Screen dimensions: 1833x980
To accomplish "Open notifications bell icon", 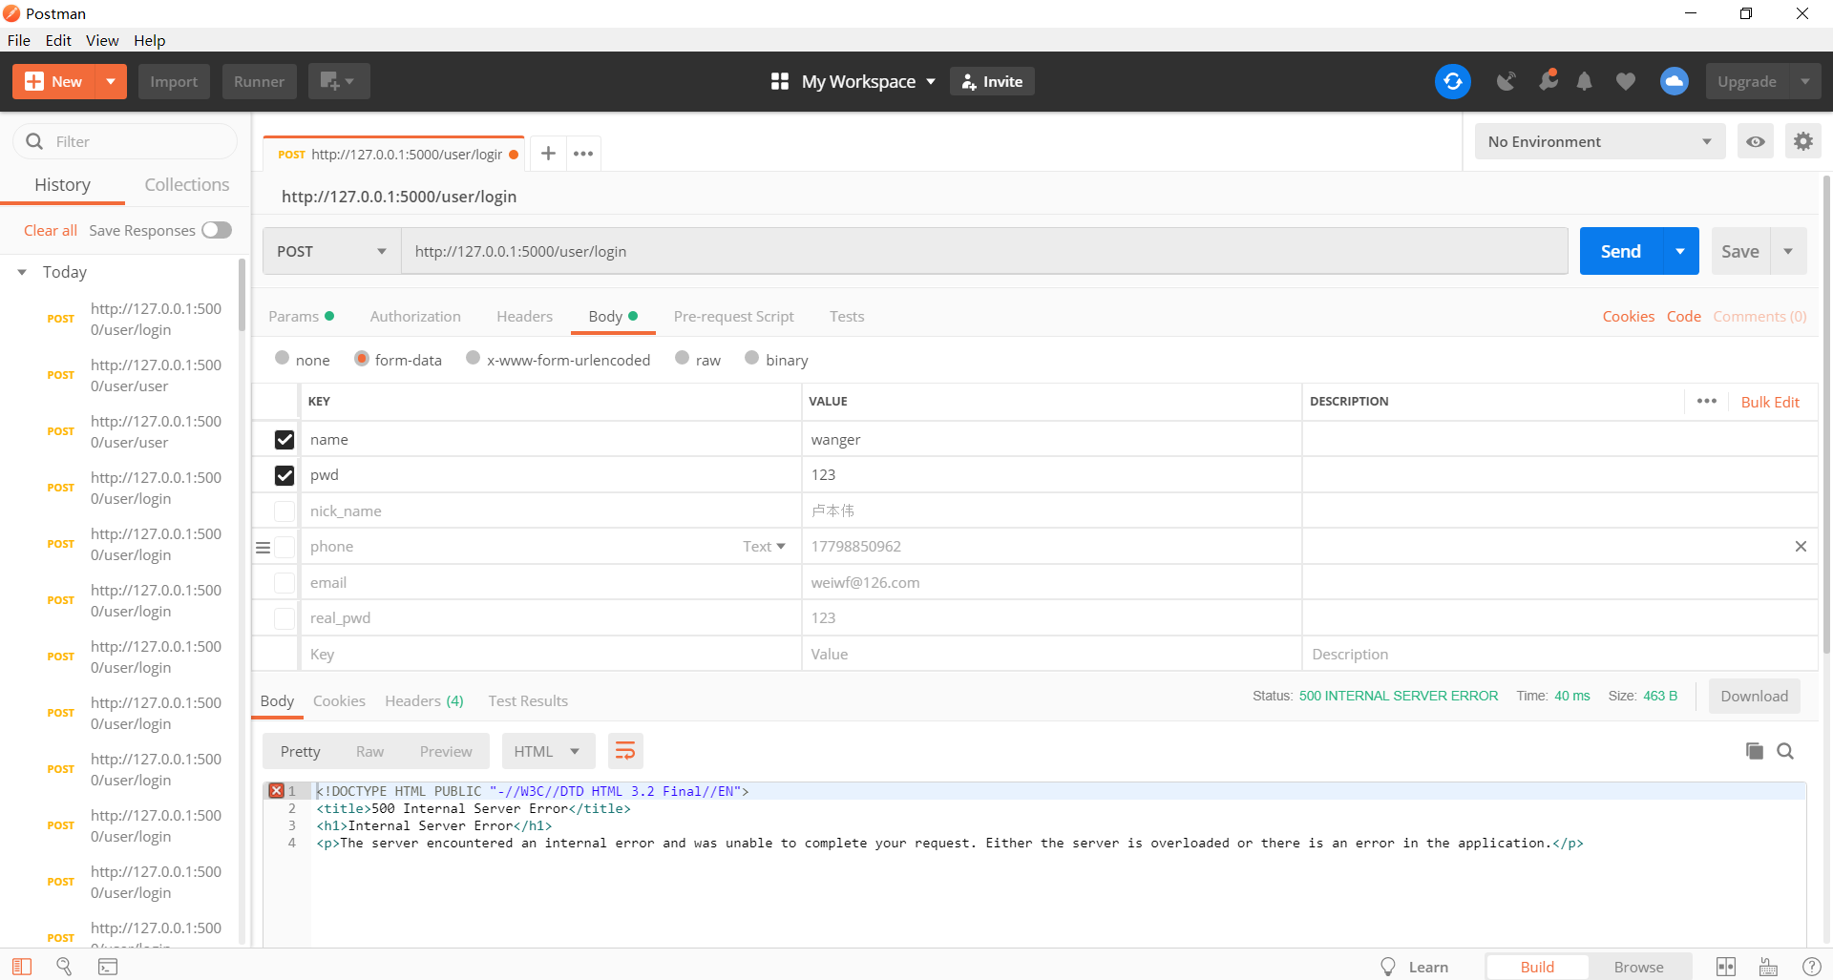I will (1584, 81).
